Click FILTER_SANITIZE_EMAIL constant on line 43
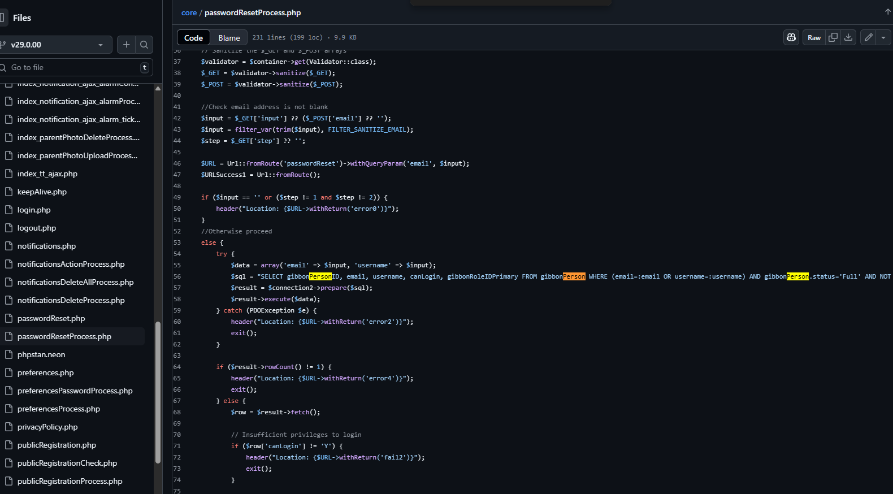893x494 pixels. pos(367,129)
